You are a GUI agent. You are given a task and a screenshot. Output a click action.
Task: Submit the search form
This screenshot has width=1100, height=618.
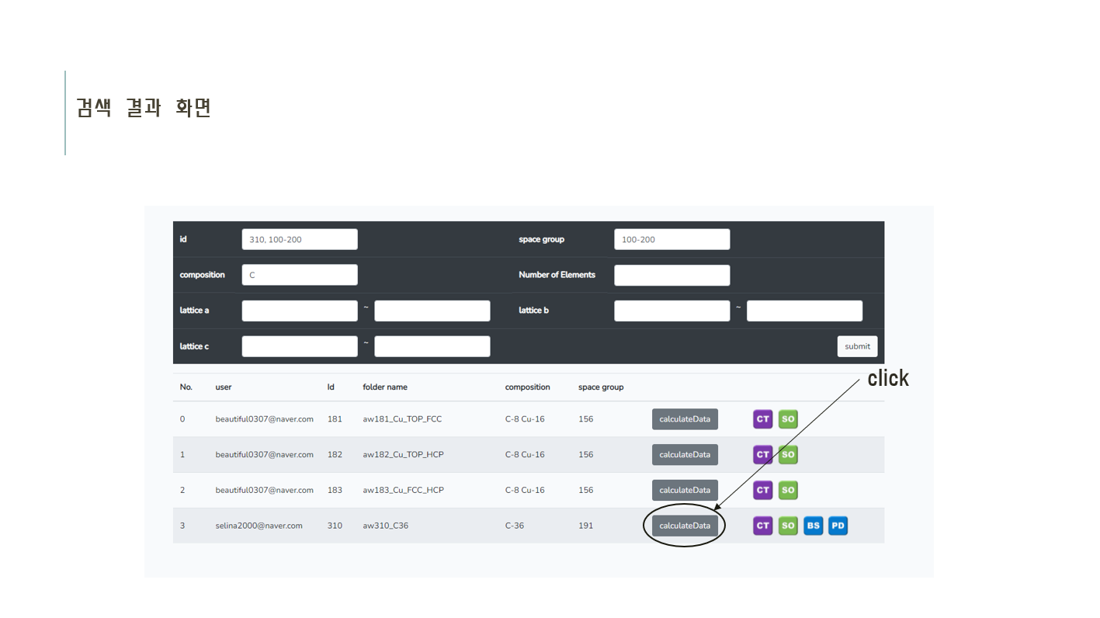857,346
